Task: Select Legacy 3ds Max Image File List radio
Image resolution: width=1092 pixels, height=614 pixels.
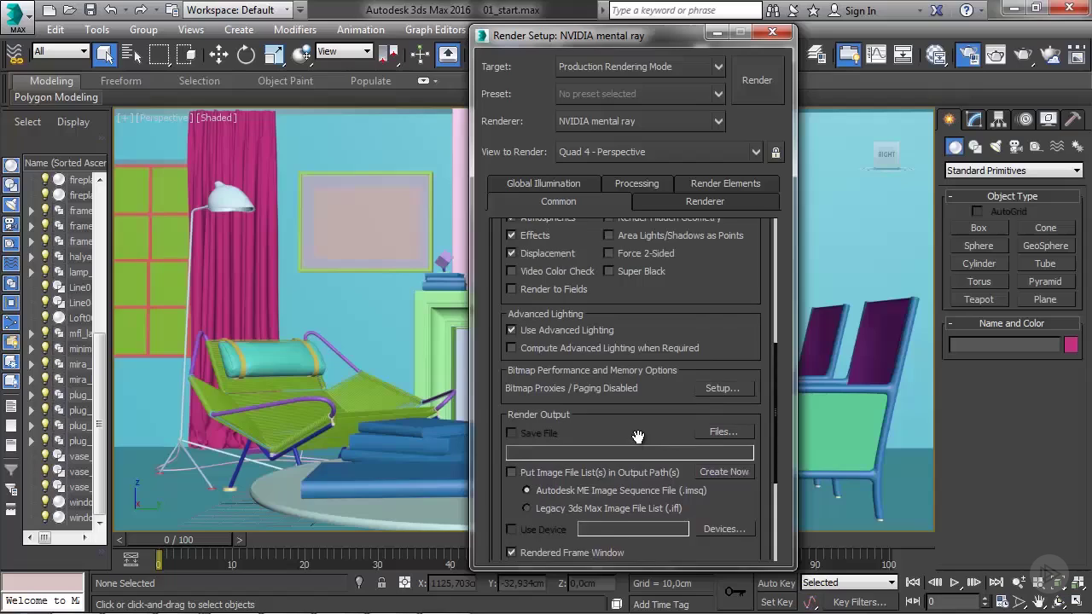Action: point(526,508)
